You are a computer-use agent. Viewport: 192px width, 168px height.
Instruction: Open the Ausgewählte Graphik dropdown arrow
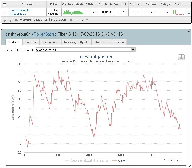(x=133, y=50)
